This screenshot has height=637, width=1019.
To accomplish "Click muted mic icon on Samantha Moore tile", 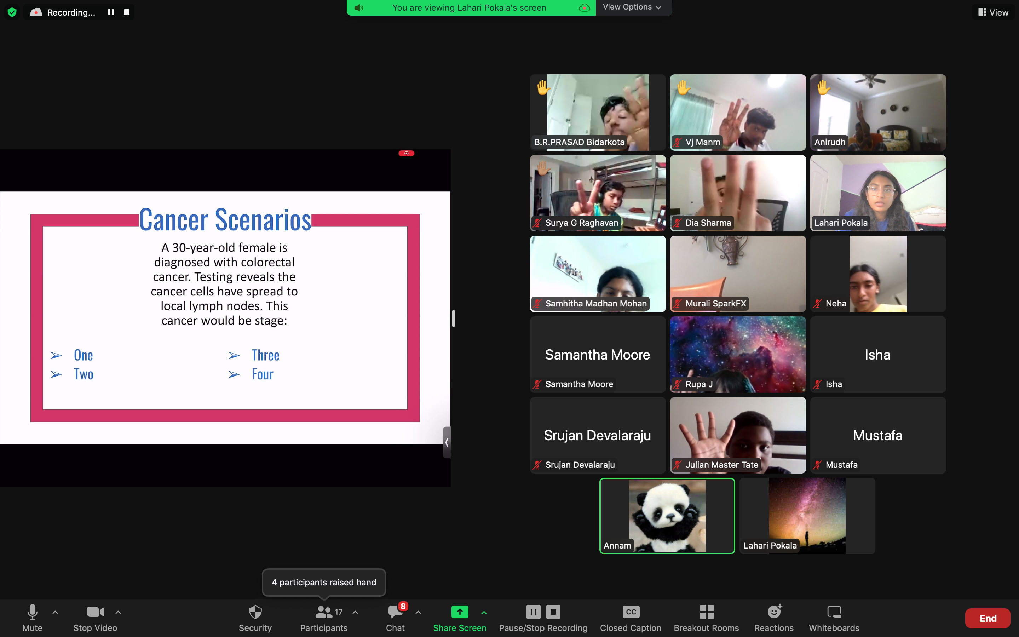I will point(537,384).
